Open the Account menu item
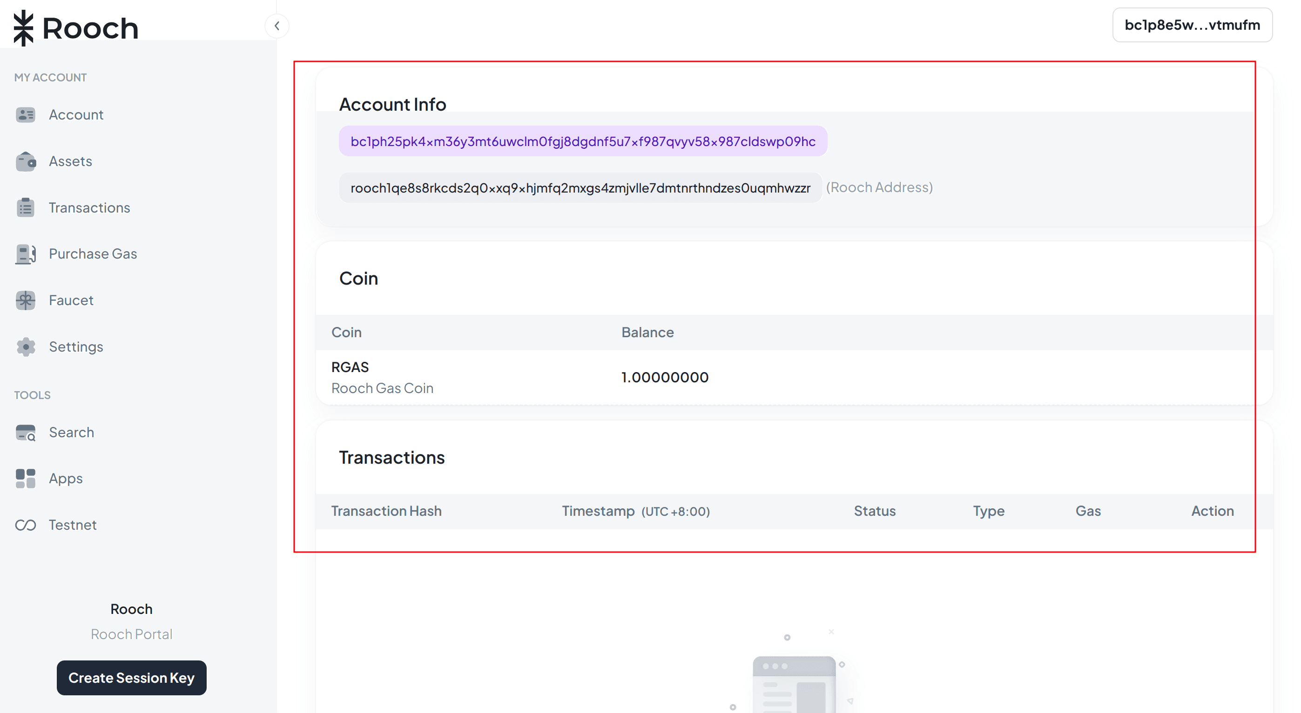The width and height of the screenshot is (1301, 713). click(76, 115)
